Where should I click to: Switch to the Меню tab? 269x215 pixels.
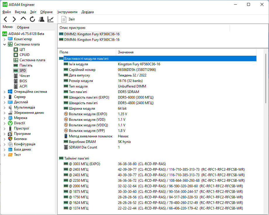tap(8, 27)
